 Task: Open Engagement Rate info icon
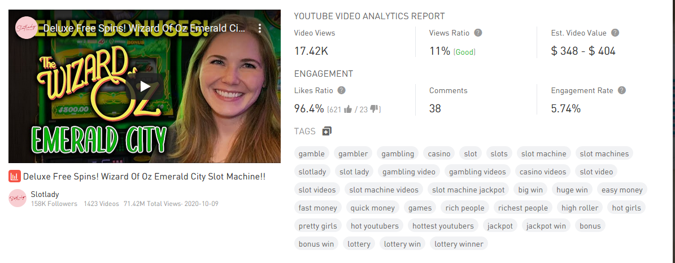coord(621,90)
